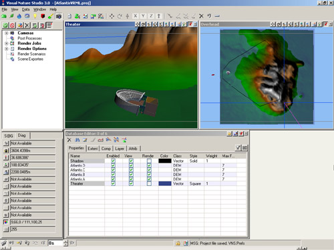Screen dimensions: 334x250
Task: Click the blue color swatch for Theater
Action: [x=165, y=183]
